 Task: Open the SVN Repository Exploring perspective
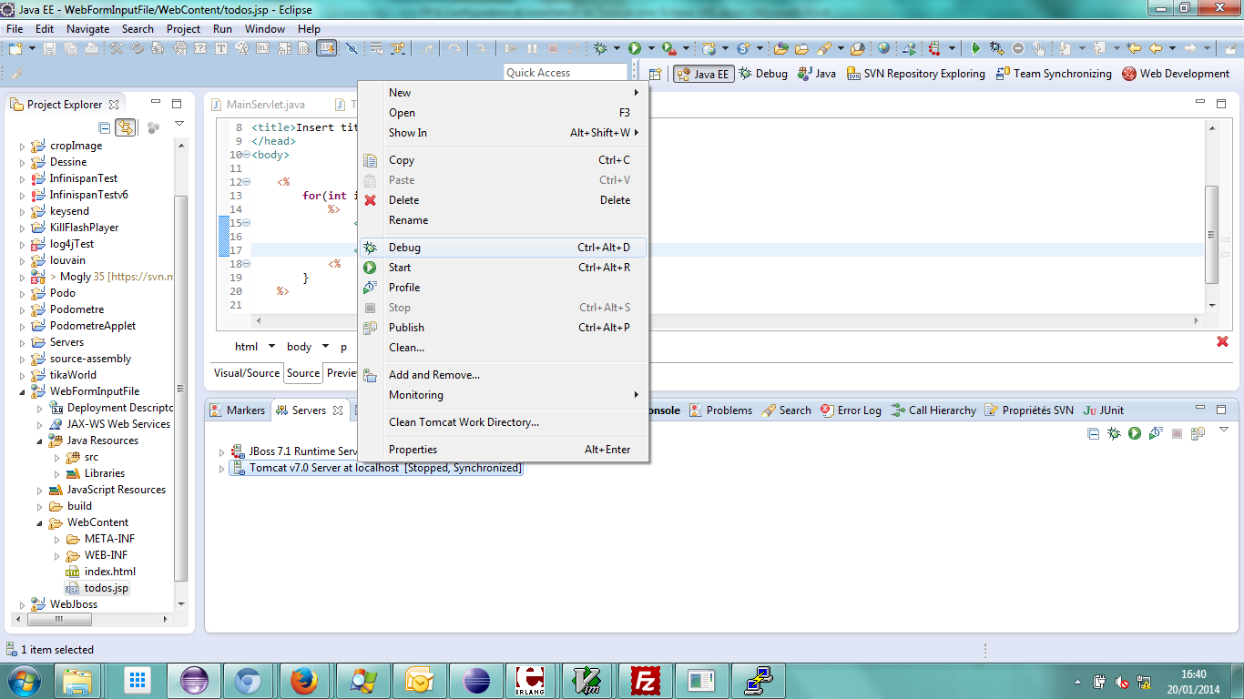(915, 74)
